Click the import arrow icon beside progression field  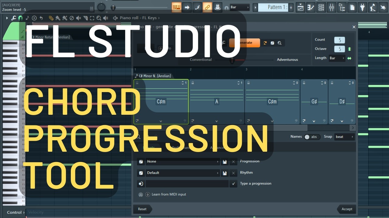tap(141, 184)
